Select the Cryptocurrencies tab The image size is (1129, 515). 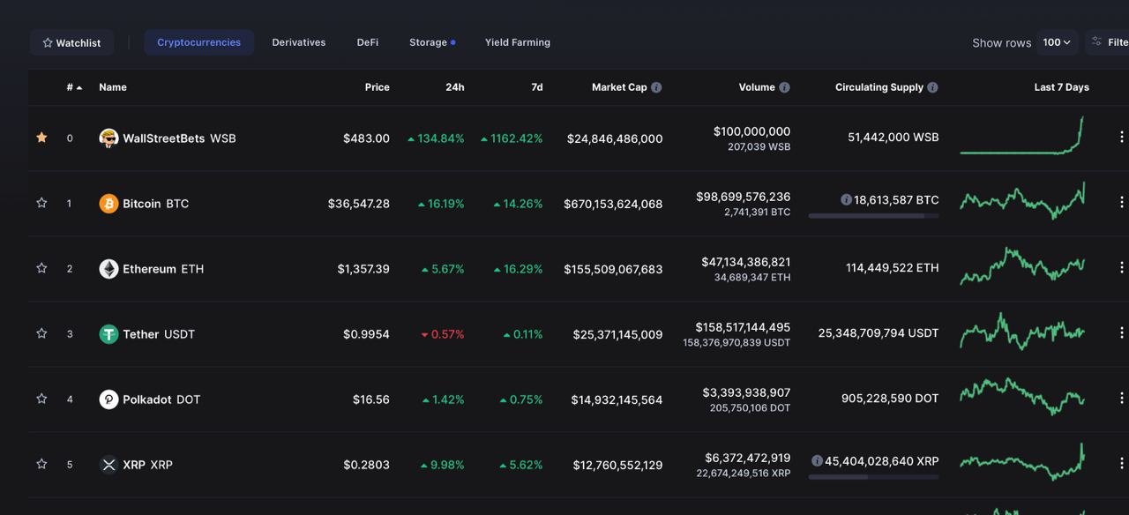coord(199,42)
